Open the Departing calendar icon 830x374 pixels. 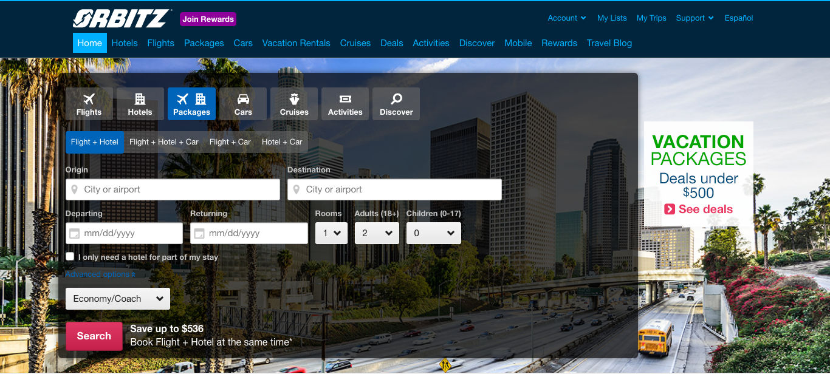tap(75, 233)
